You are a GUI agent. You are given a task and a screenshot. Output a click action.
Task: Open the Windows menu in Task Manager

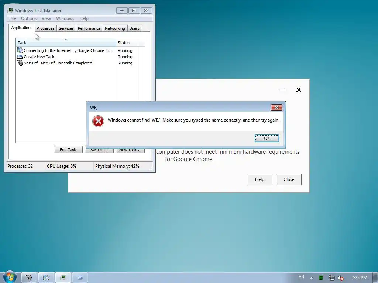65,18
